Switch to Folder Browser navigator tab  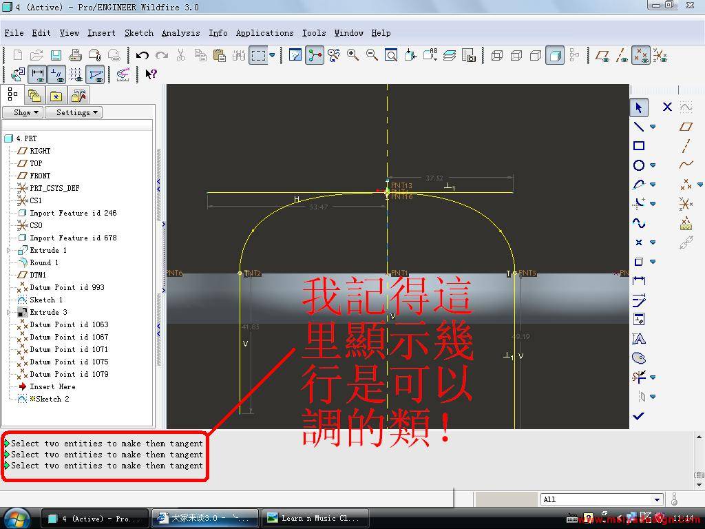pos(34,95)
